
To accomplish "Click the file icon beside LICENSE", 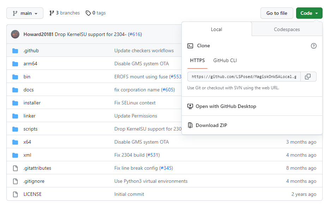I will [x=15, y=194].
